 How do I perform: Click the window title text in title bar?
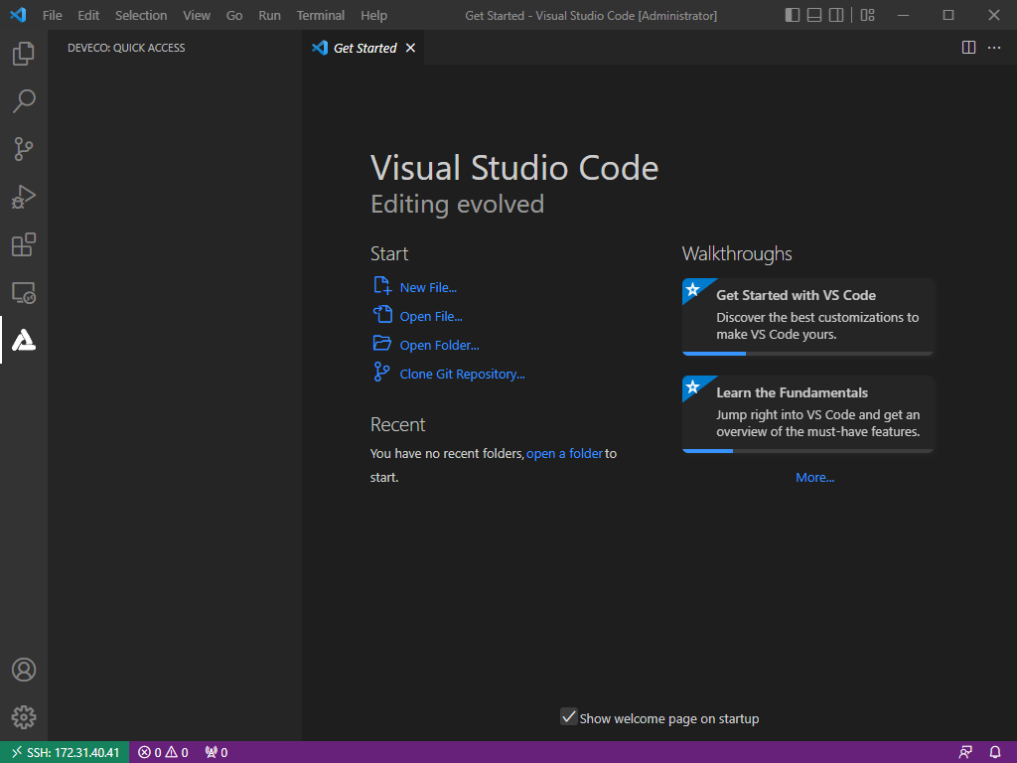point(591,16)
